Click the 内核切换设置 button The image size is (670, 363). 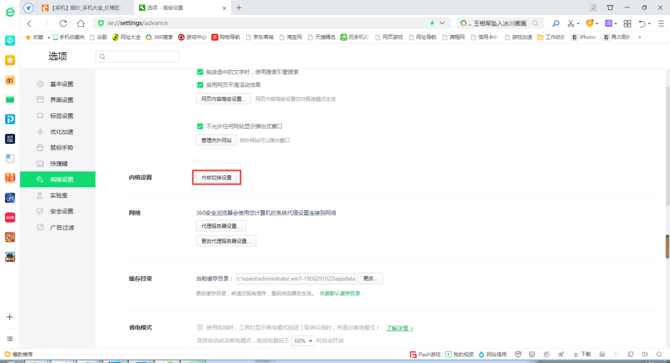(x=216, y=177)
